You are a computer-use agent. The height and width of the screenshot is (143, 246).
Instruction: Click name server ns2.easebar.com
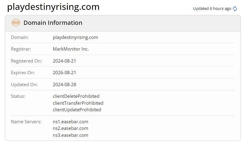click(x=70, y=128)
